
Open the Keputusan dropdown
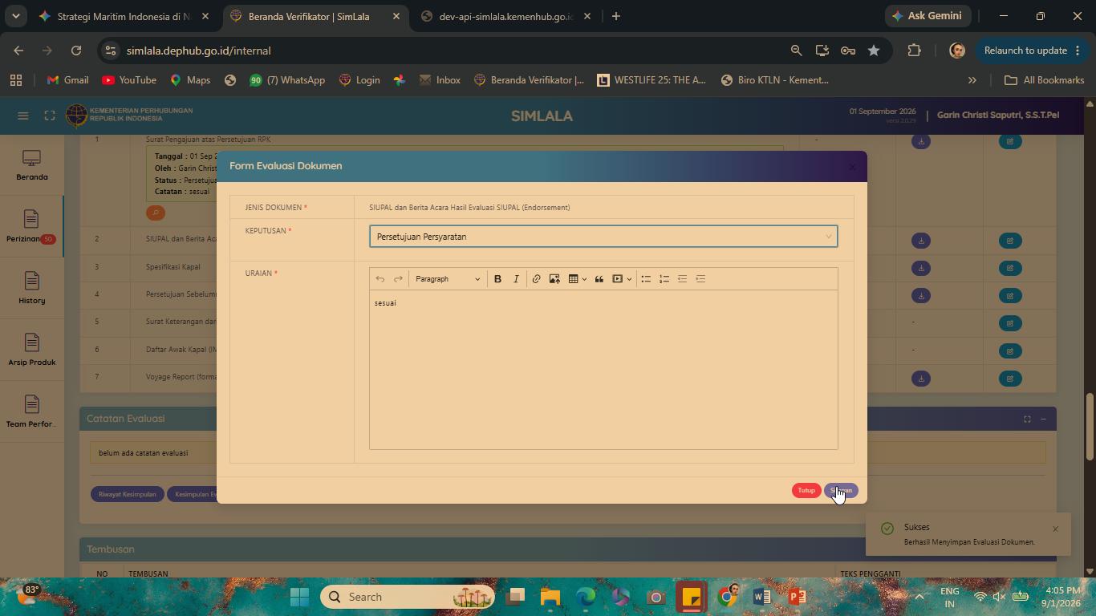pos(603,237)
